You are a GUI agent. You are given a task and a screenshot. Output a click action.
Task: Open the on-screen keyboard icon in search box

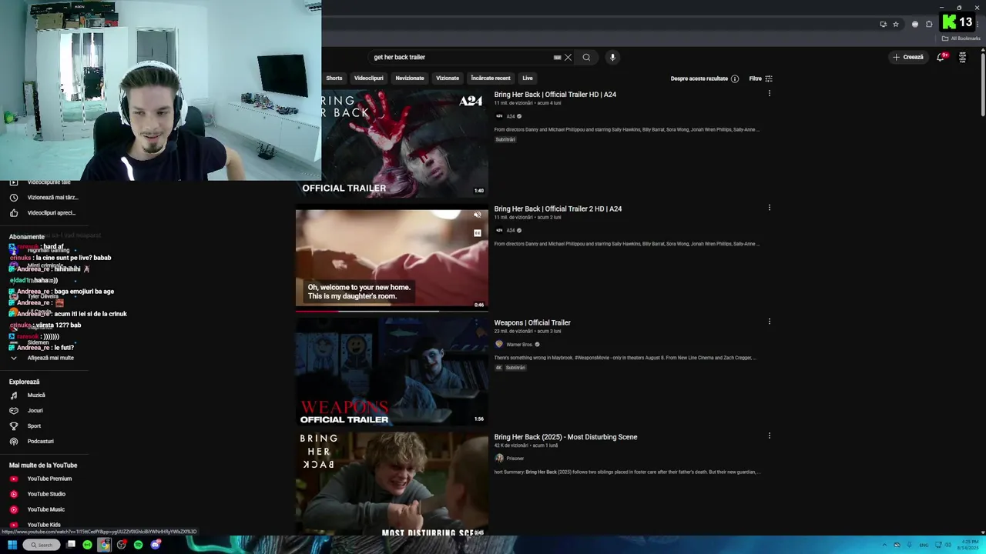557,57
